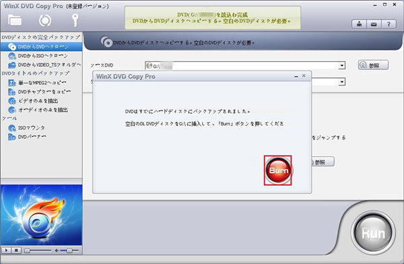Click the play button under the preview
The image size is (404, 264).
(6, 251)
